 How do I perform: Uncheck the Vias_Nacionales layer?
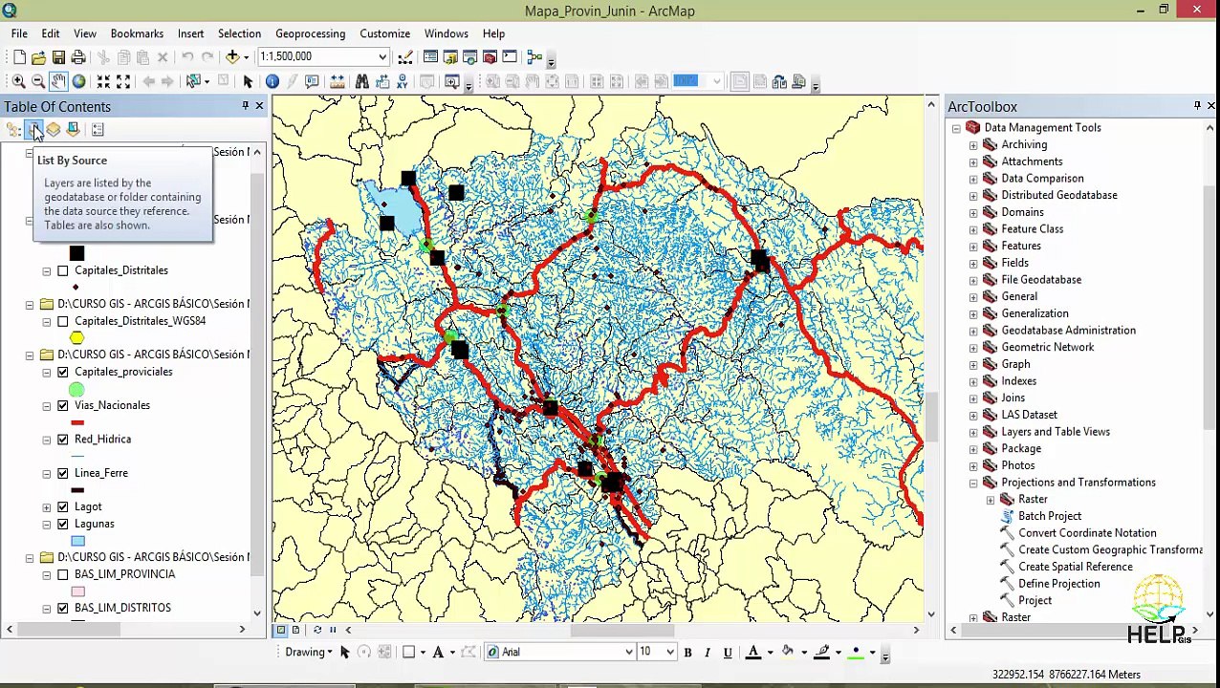[x=63, y=405]
